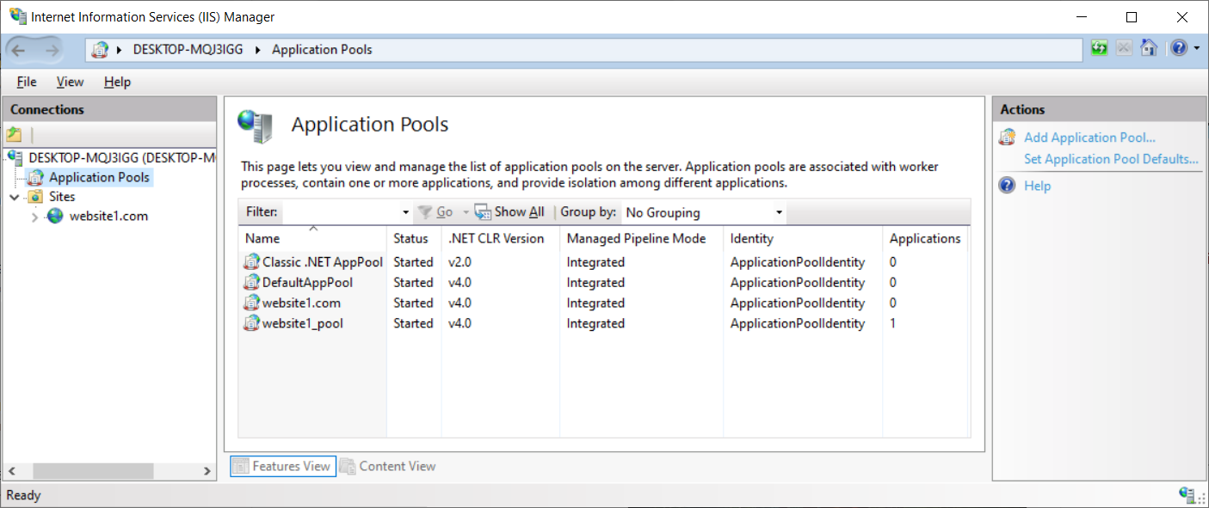Select the DefaultAppPool row icon
The image size is (1209, 508).
251,282
